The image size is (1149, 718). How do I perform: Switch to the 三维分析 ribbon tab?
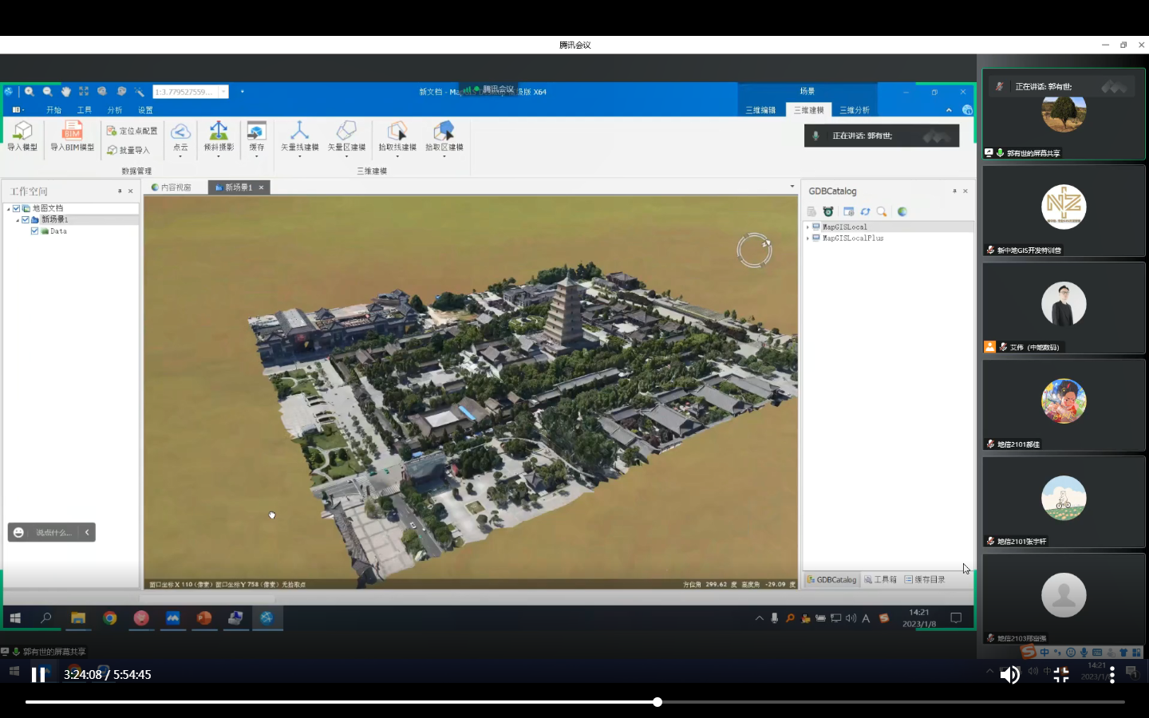pyautogui.click(x=854, y=110)
